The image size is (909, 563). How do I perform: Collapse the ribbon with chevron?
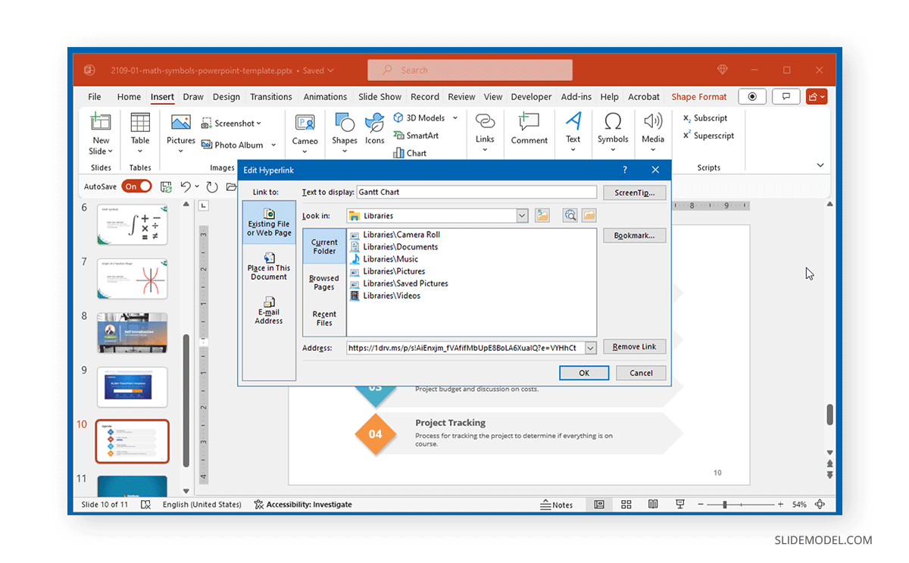[820, 165]
